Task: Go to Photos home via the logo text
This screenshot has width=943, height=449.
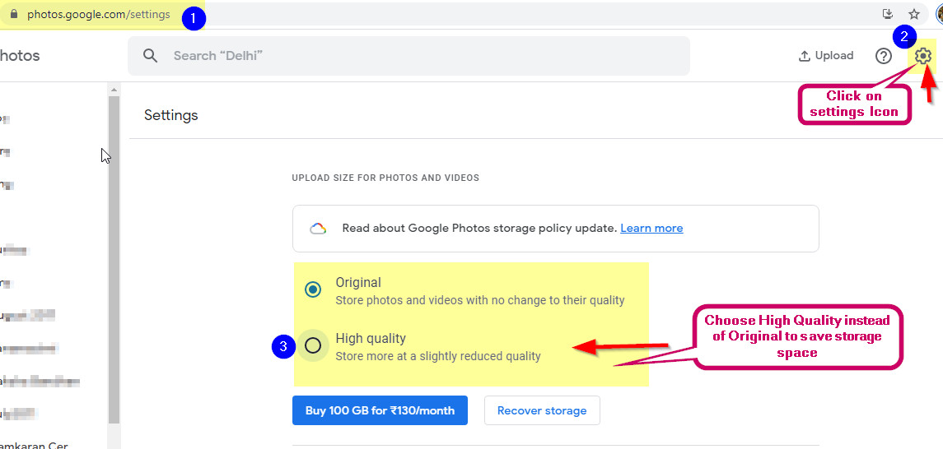Action: pyautogui.click(x=19, y=56)
